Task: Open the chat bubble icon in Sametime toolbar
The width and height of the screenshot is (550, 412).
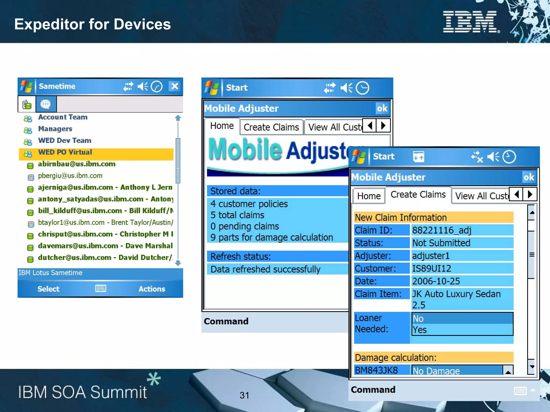Action: pyautogui.click(x=46, y=104)
